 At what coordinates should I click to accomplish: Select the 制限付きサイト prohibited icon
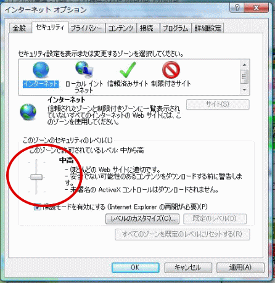click(171, 70)
